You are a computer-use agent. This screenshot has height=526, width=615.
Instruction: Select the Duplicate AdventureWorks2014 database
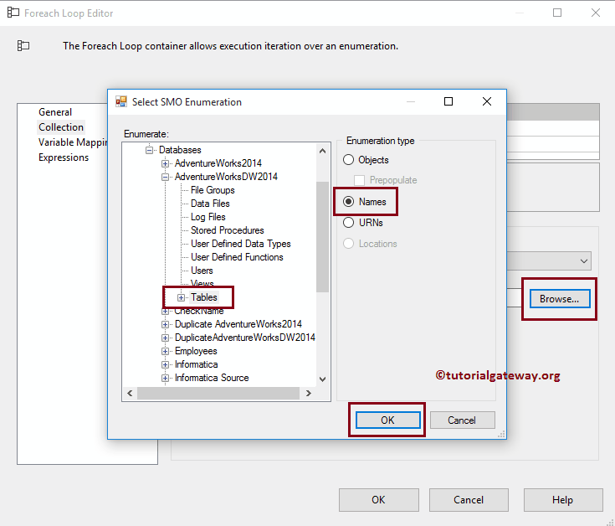click(238, 324)
